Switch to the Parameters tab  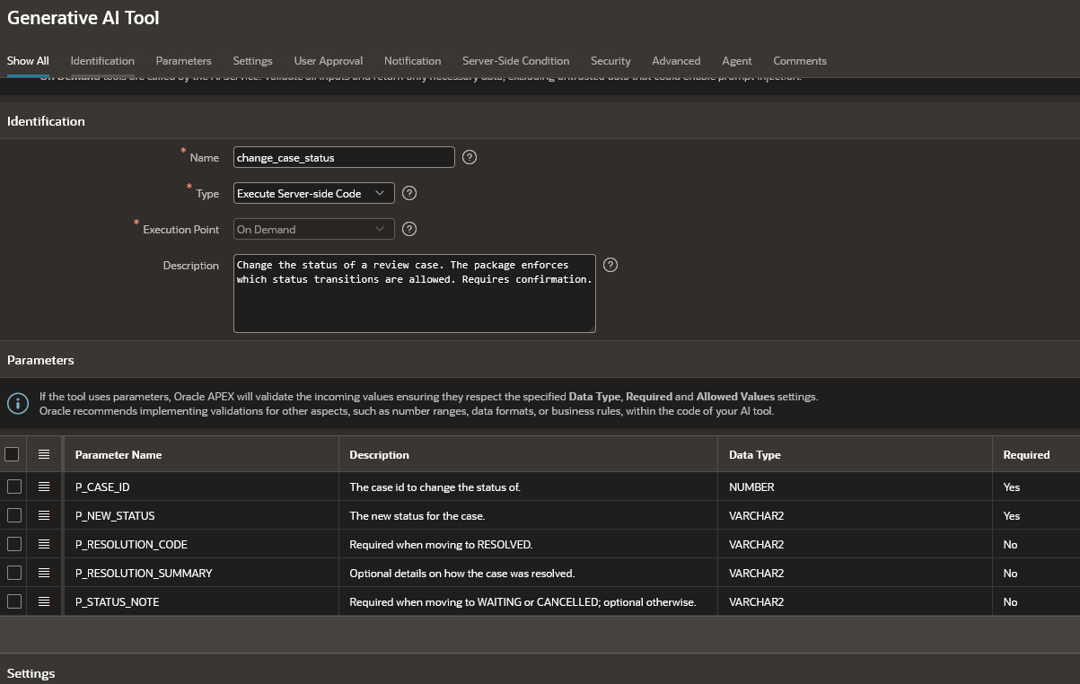183,61
